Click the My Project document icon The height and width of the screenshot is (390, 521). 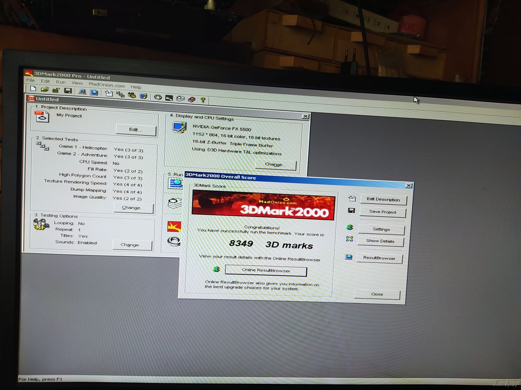click(x=42, y=116)
